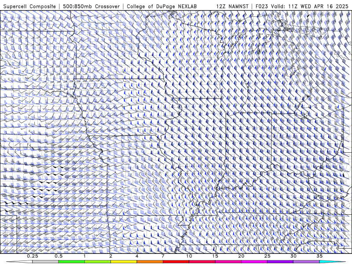Select the red 7–10 color bar segment

[176, 262]
